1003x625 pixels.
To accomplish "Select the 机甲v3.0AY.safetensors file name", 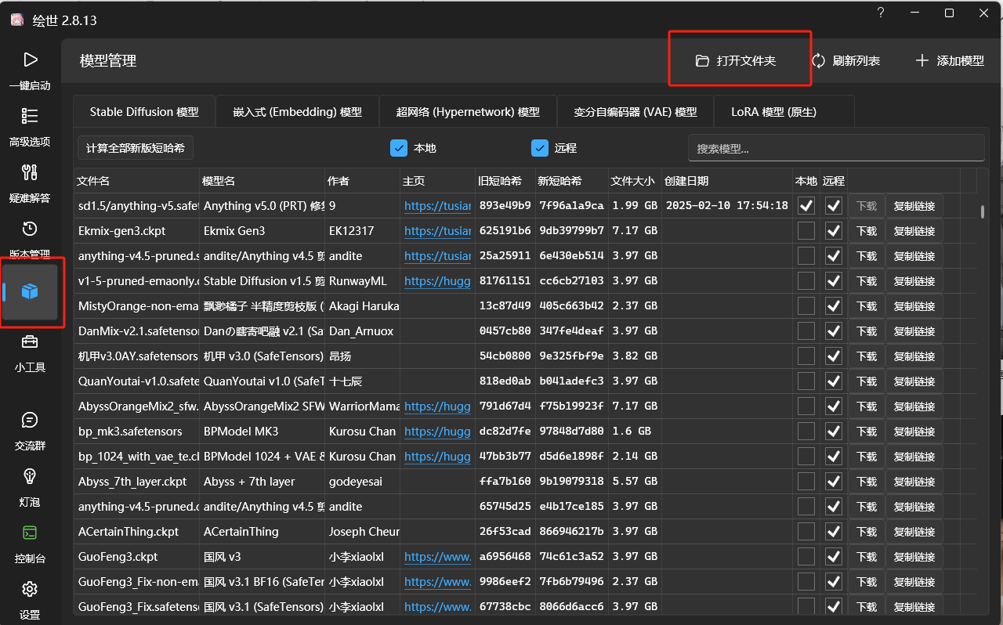I will pos(137,356).
